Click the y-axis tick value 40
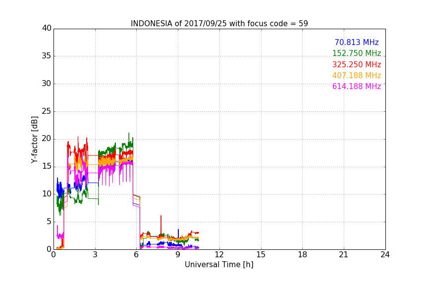 coord(47,28)
